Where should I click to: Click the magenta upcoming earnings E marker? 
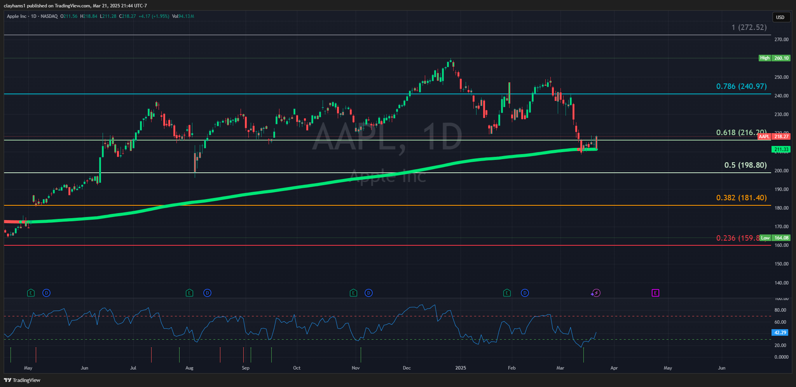(x=655, y=293)
